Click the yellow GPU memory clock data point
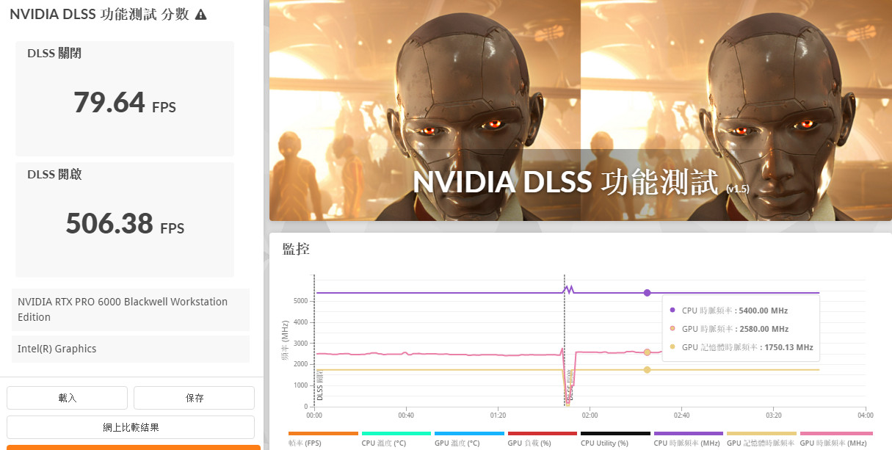The width and height of the screenshot is (892, 450). pos(647,370)
